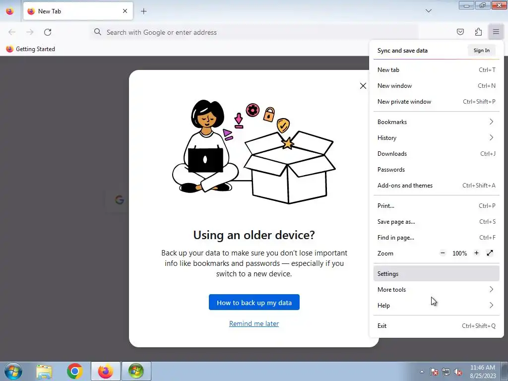Launch Windows Explorer from the taskbar
Viewport: 508px width, 381px height.
pos(44,371)
